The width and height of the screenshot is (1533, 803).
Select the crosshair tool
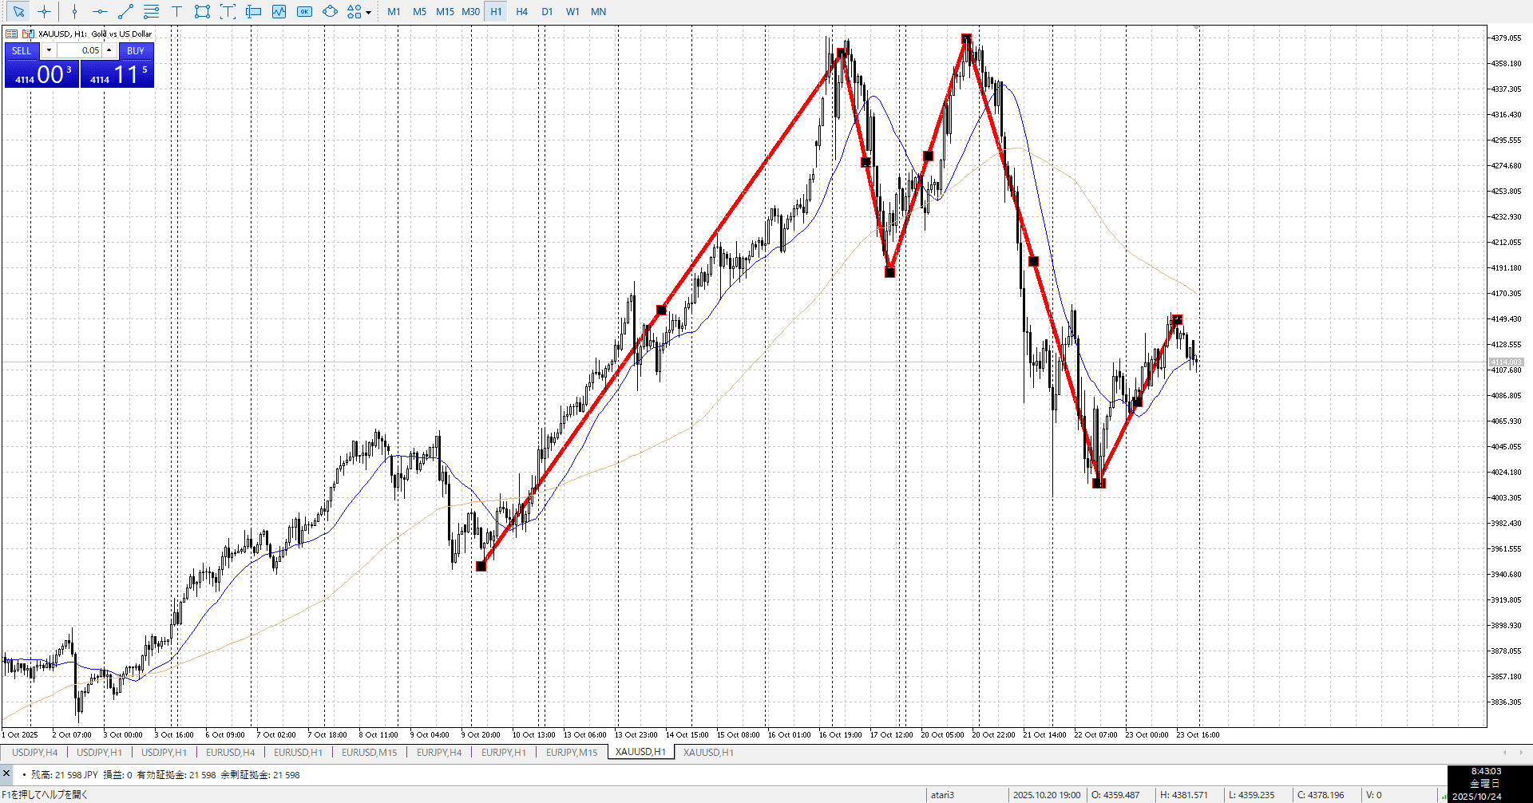pyautogui.click(x=45, y=12)
